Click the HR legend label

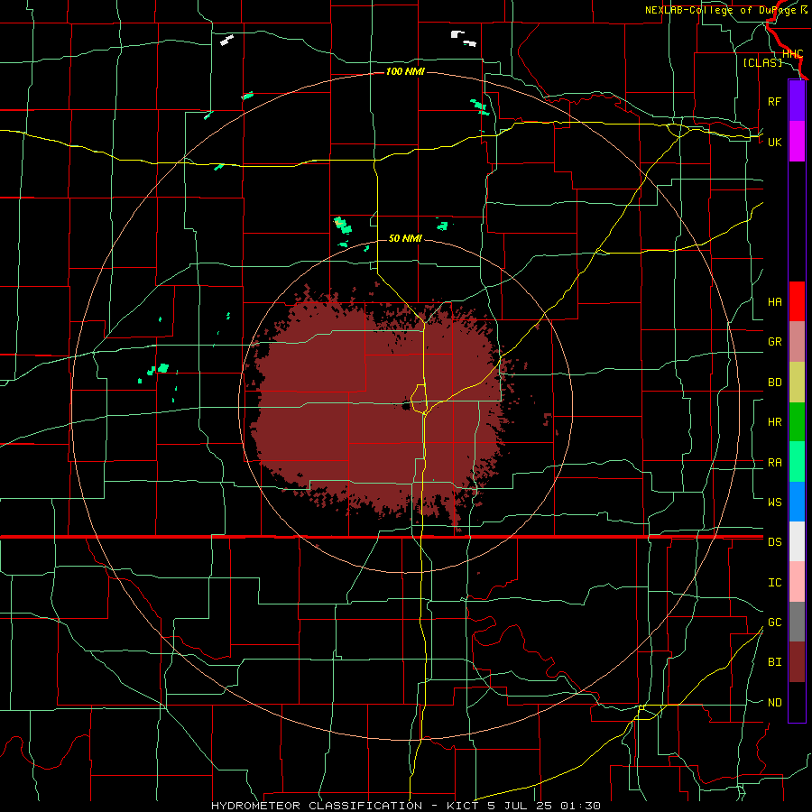(774, 422)
